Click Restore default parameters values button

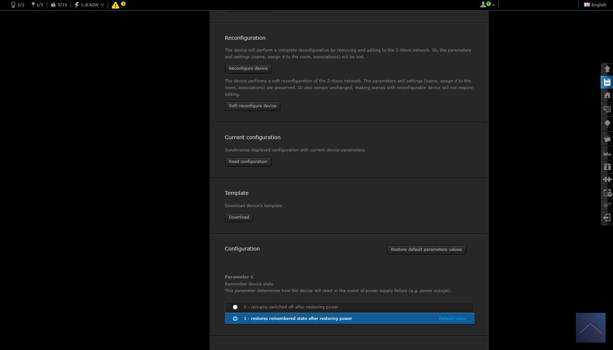[426, 250]
